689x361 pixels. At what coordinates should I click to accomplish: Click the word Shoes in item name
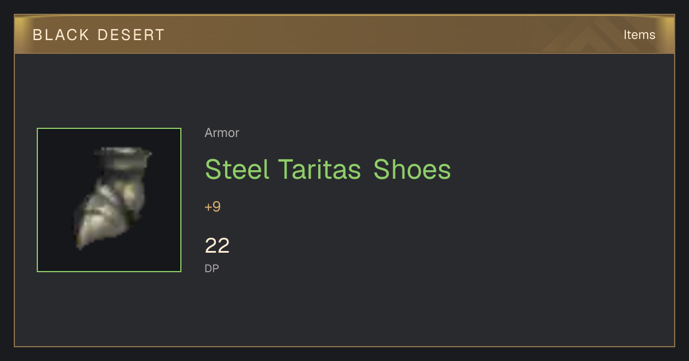(x=412, y=169)
